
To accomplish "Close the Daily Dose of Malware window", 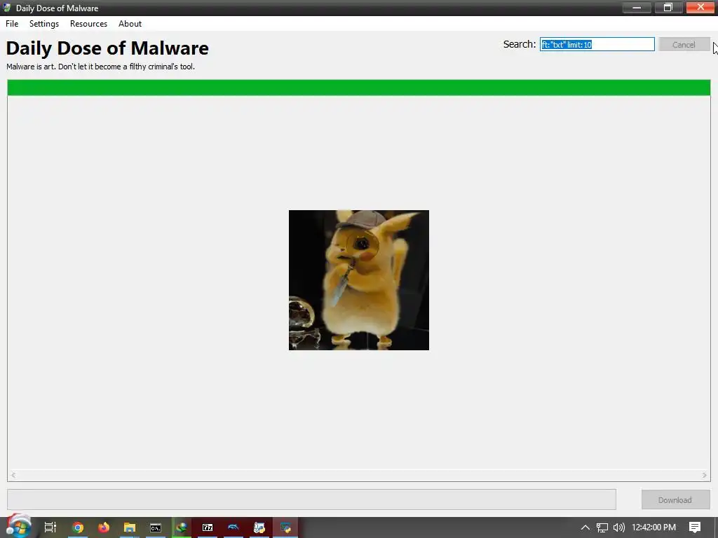I will coord(700,7).
